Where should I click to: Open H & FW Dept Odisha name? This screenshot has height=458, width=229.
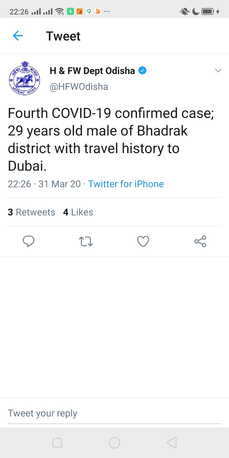[x=92, y=71]
